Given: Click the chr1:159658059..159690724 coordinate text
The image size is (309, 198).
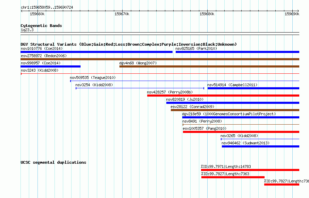Looking at the screenshot, I should point(47,7).
